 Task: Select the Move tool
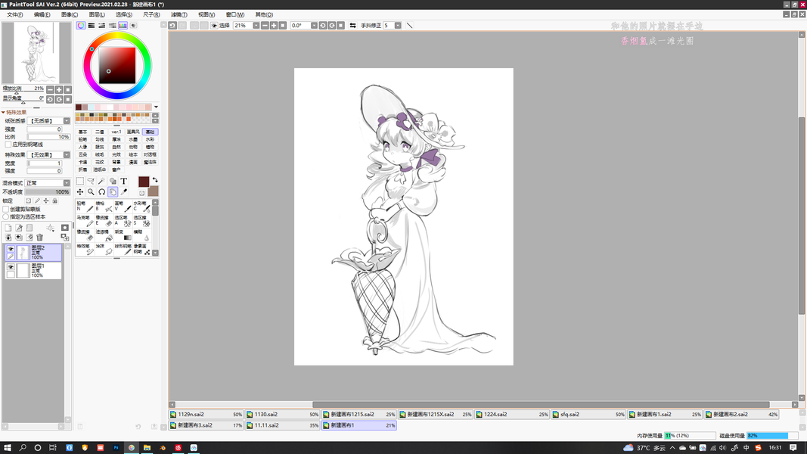click(80, 192)
